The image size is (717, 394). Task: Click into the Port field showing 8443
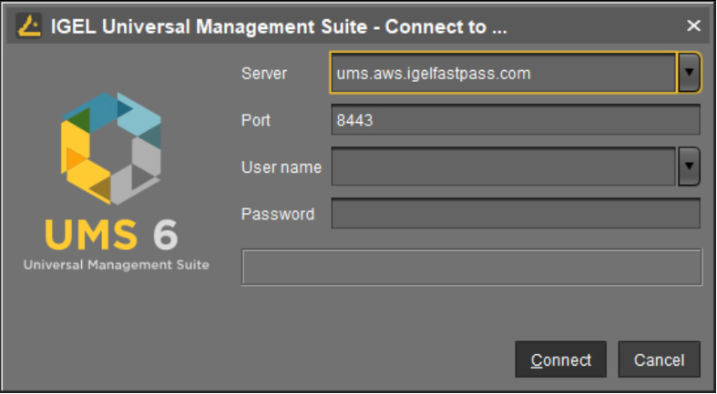(x=516, y=119)
